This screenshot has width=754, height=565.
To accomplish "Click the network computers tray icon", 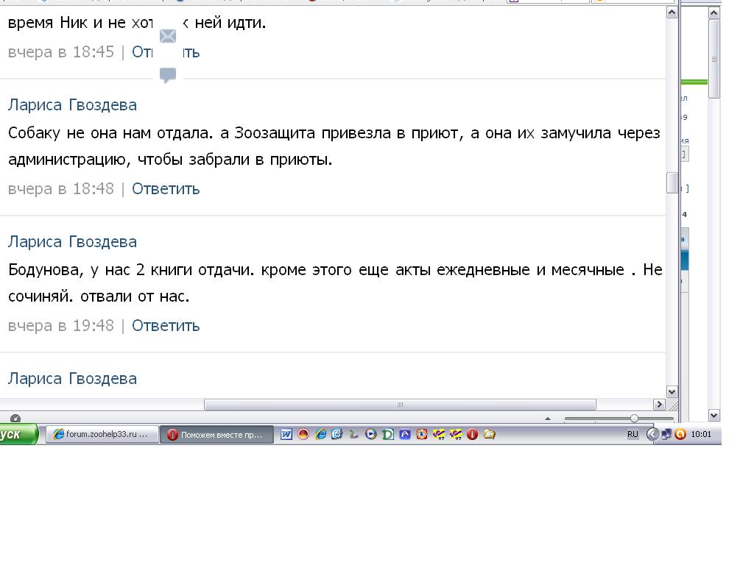I will tap(666, 434).
